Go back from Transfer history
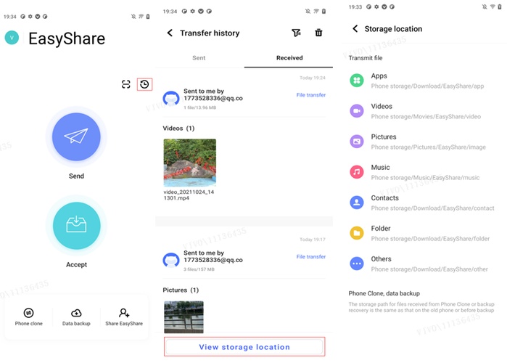This screenshot has height=363, width=507. [170, 33]
